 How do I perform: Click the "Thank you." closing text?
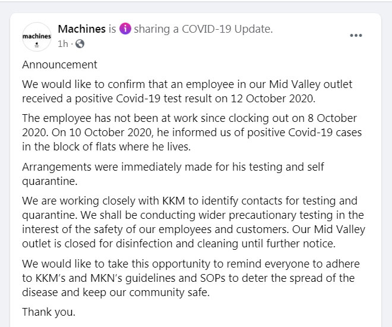pyautogui.click(x=49, y=312)
